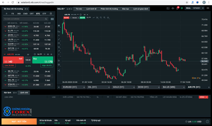This screenshot has height=126, width=212.
Task: Select the CMD category tab
Action: pos(25,14)
